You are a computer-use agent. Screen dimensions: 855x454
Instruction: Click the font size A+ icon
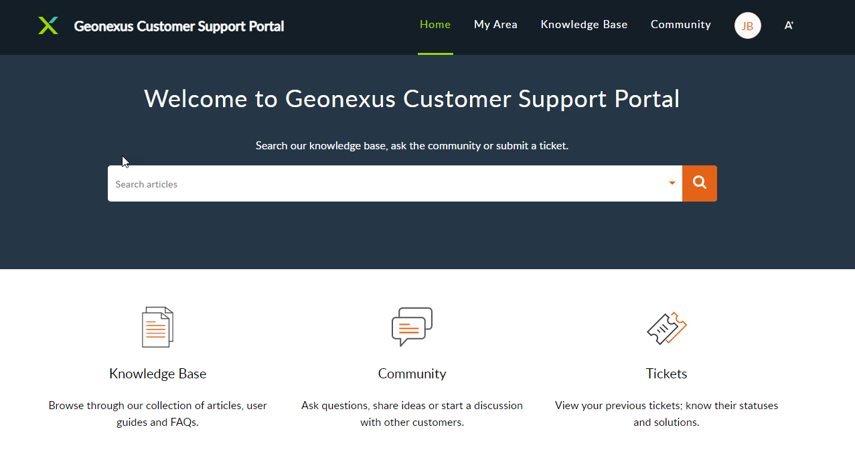point(789,25)
